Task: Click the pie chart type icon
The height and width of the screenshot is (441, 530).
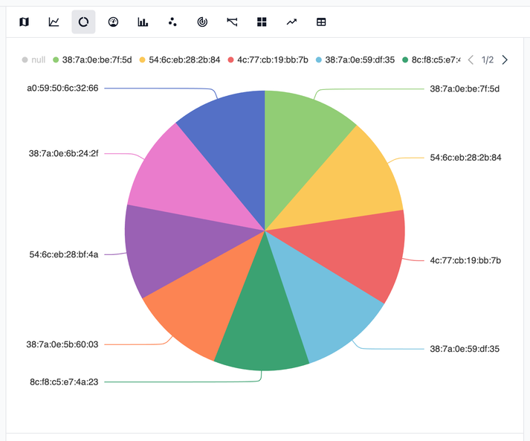Action: click(x=83, y=22)
